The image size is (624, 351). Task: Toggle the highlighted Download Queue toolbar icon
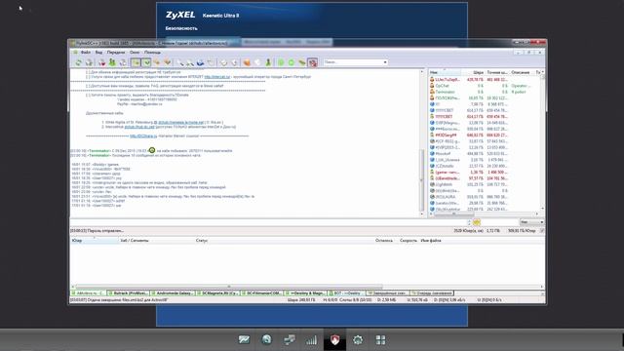pyautogui.click(x=136, y=62)
